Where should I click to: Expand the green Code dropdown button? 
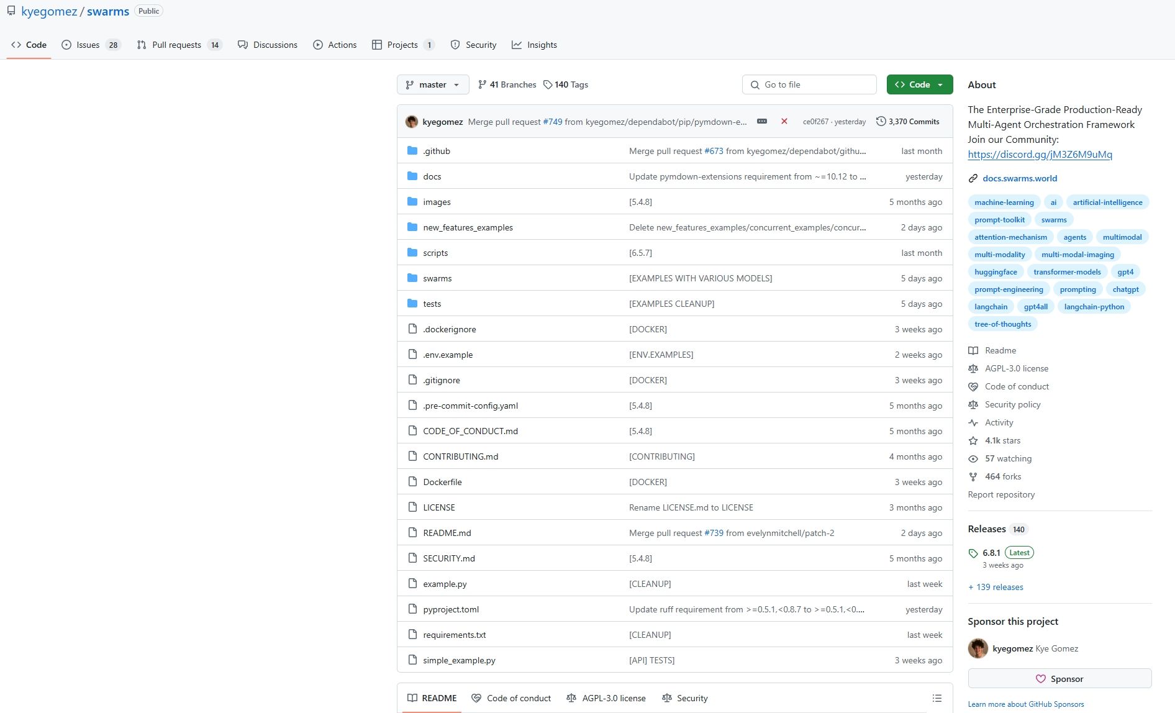tap(920, 84)
